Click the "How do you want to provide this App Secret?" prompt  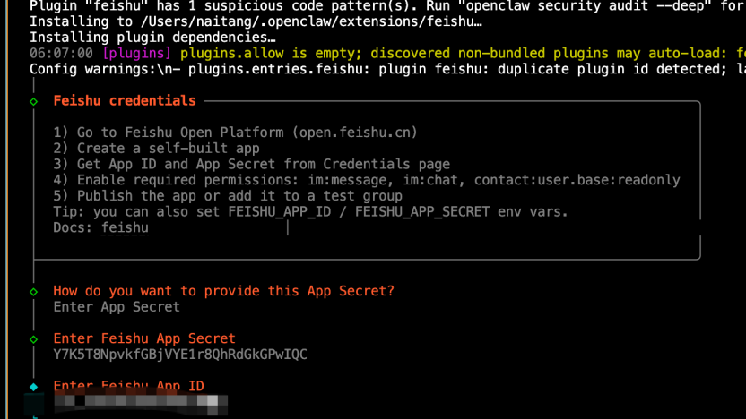point(223,291)
